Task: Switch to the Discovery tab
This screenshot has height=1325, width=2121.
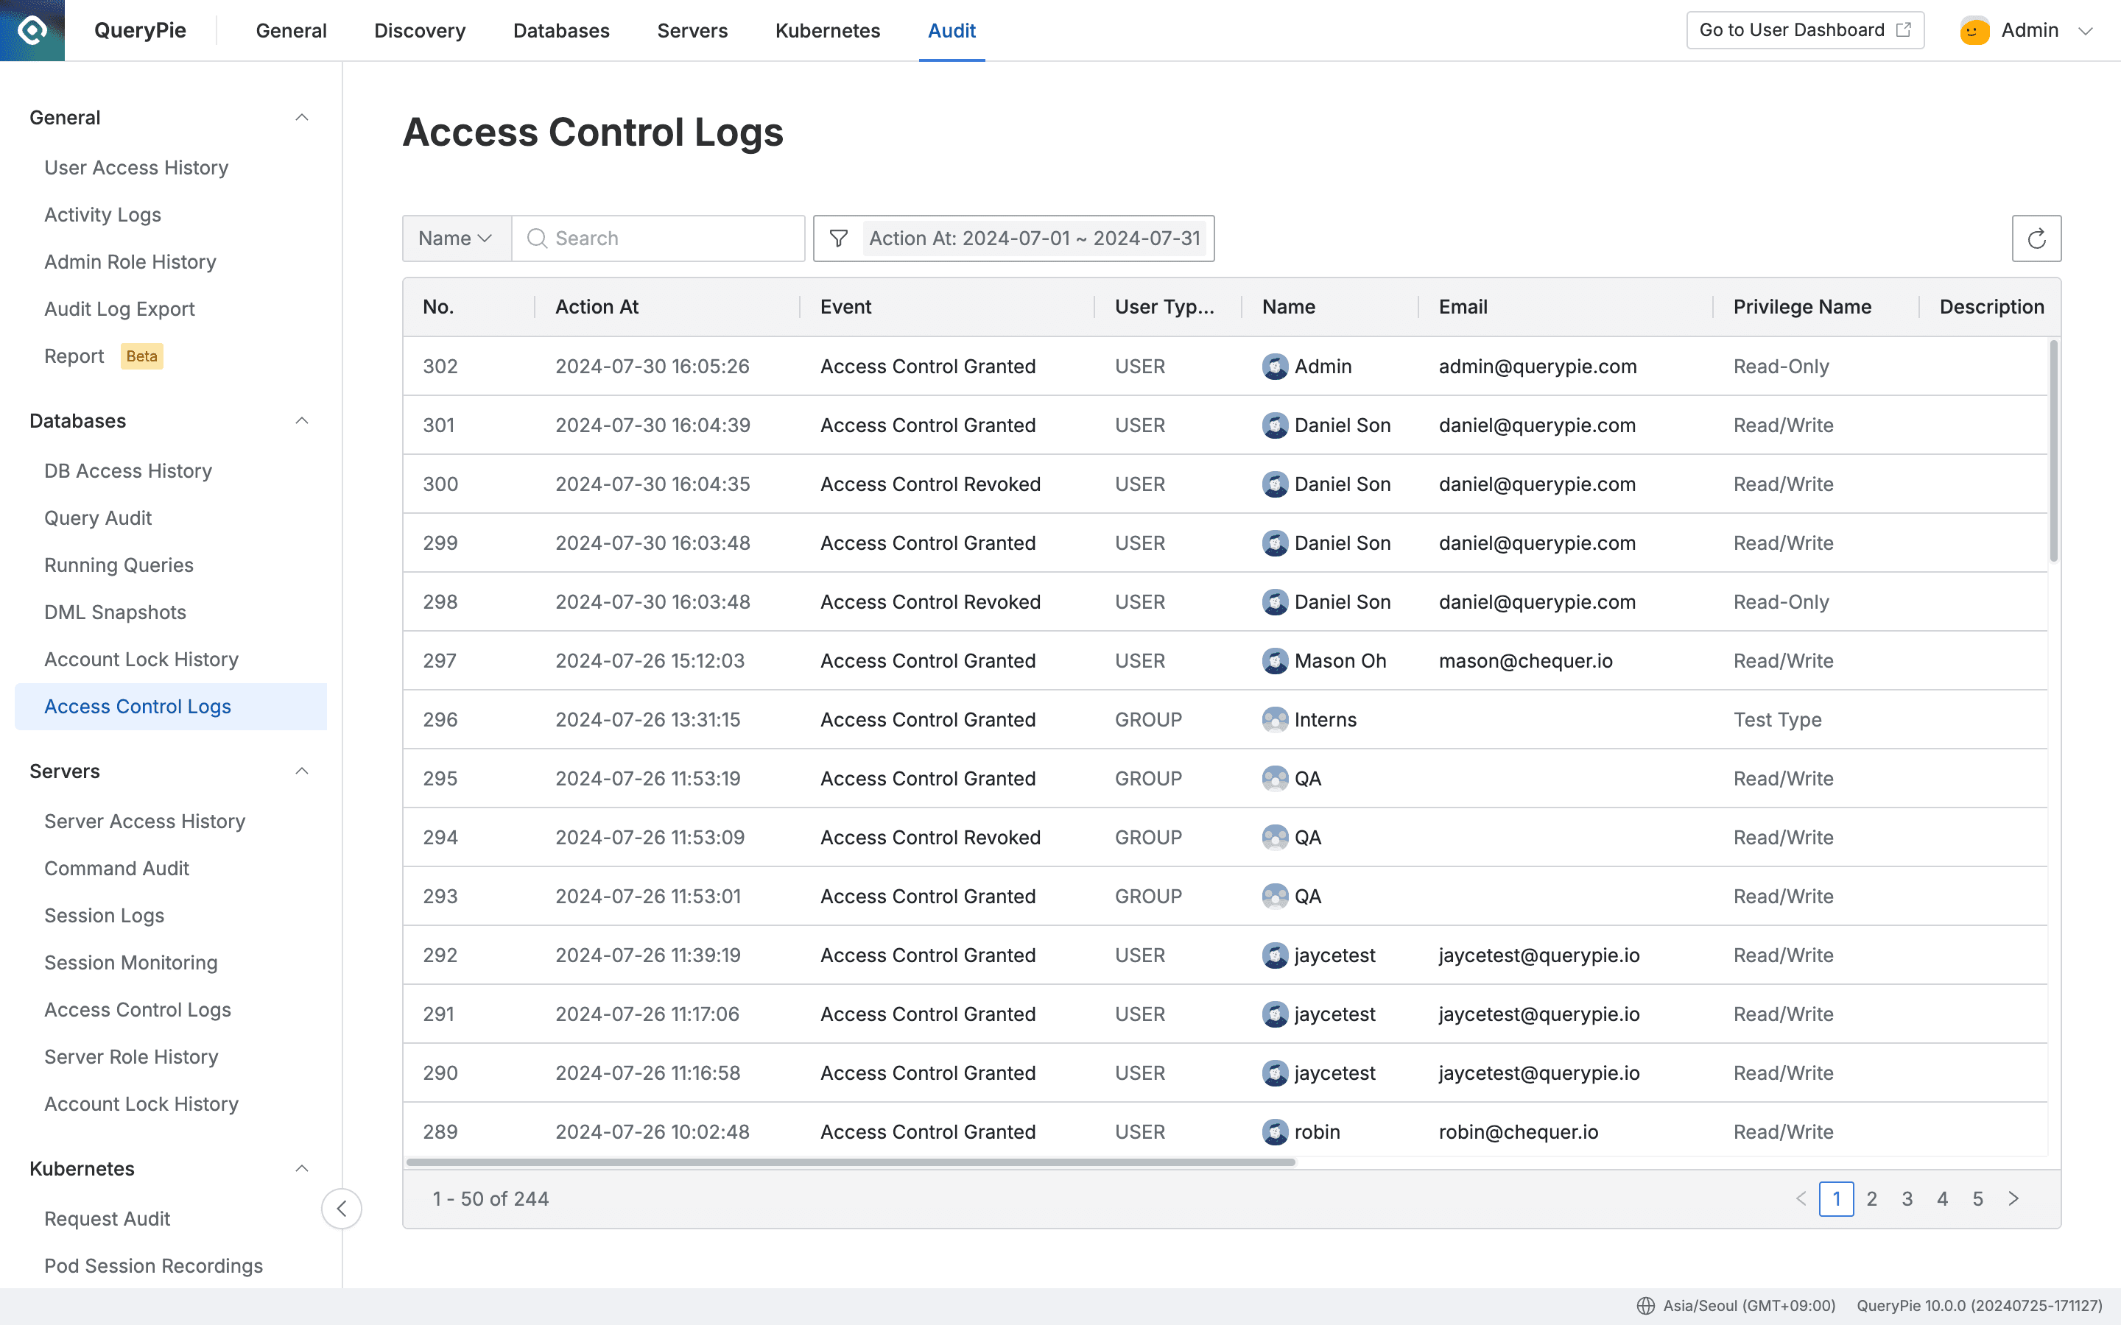Action: tap(419, 29)
